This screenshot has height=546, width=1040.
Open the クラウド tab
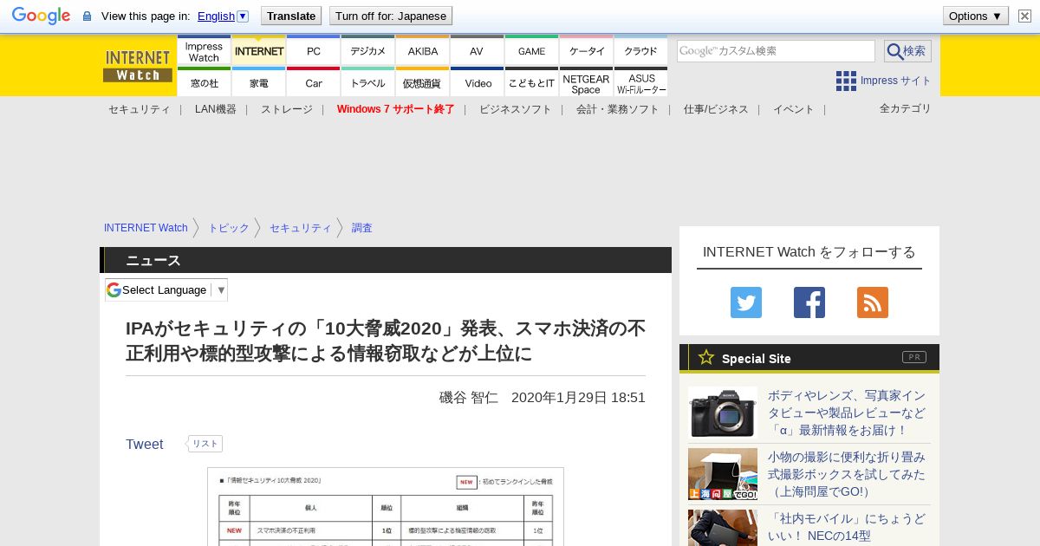(x=640, y=51)
